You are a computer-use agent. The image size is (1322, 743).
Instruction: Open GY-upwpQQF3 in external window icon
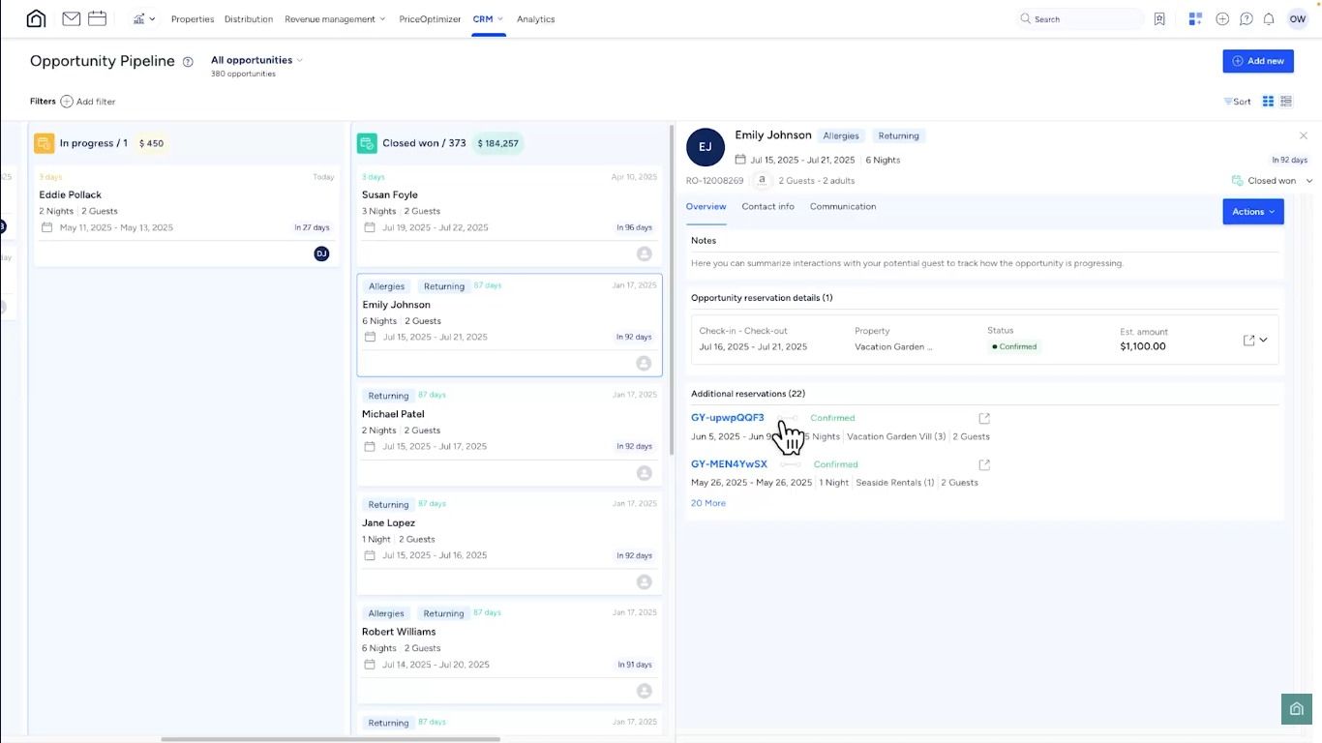click(984, 419)
